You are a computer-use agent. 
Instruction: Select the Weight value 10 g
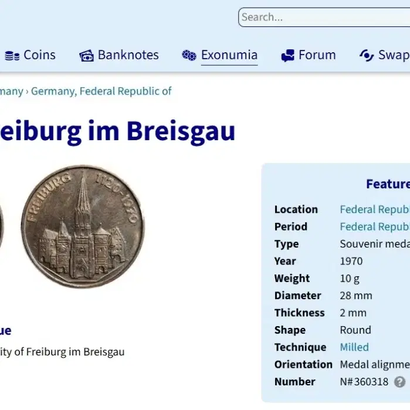coord(350,279)
